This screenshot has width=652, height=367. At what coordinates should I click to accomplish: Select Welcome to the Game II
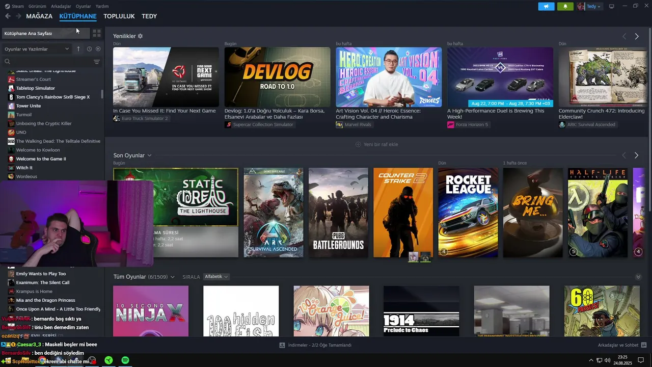tap(41, 159)
